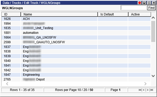Click scroll down arrow of table
157x97 pixels.
[153, 76]
